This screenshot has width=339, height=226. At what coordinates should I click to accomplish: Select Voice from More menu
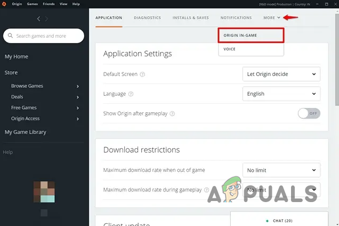click(251, 49)
